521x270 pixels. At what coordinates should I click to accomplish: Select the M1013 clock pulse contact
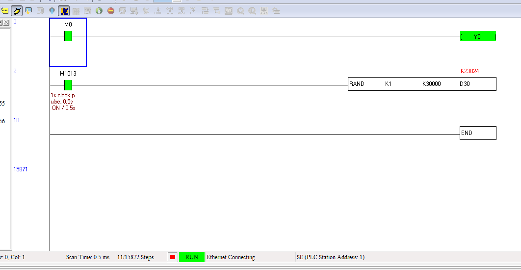68,85
